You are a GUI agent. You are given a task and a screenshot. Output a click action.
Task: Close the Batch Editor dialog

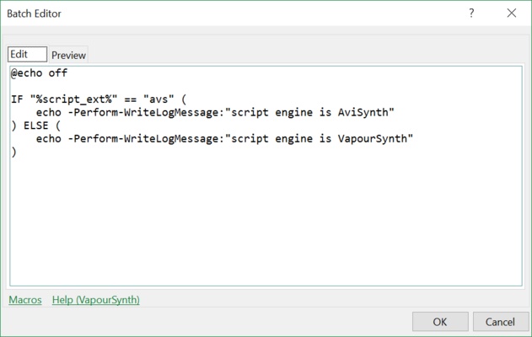coord(511,13)
